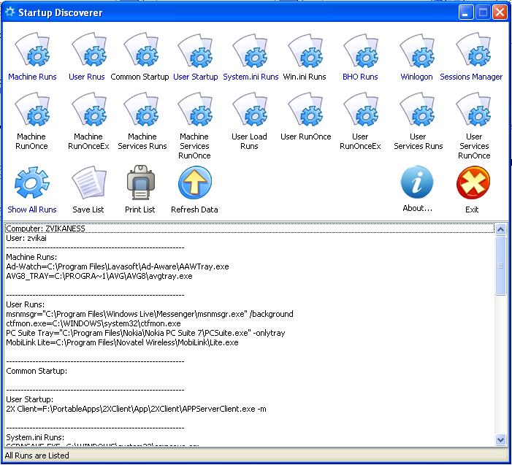Select the User Rnus icon

[x=89, y=49]
